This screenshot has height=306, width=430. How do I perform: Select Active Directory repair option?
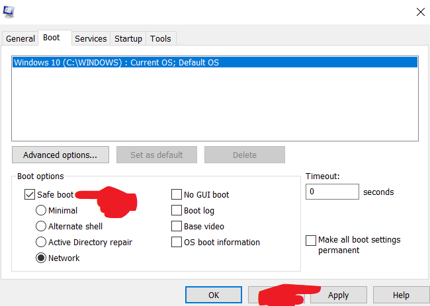[x=41, y=242]
